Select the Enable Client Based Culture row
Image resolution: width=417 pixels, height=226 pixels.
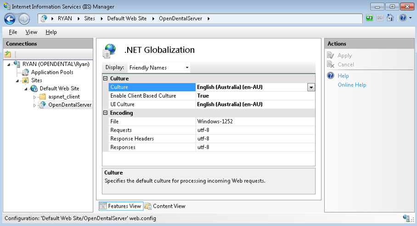pyautogui.click(x=212, y=96)
